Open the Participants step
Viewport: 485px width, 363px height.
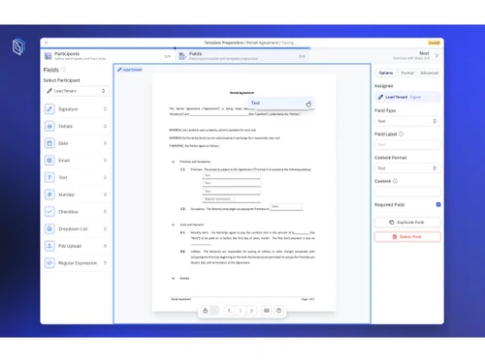(x=108, y=56)
